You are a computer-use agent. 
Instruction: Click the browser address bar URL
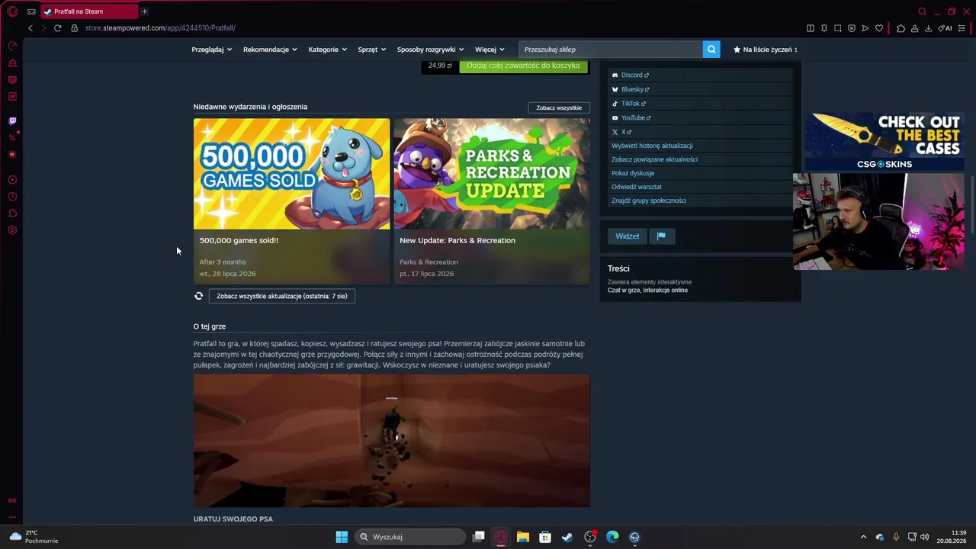pos(160,28)
